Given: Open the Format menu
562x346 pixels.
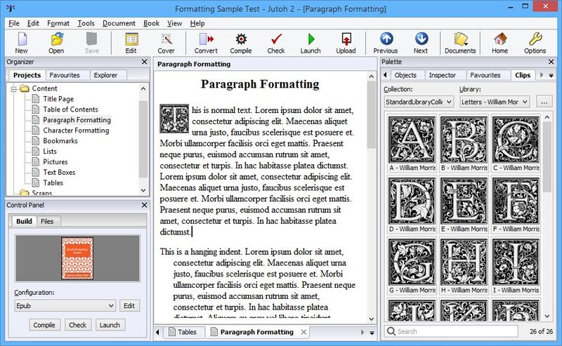Looking at the screenshot, I should [58, 23].
